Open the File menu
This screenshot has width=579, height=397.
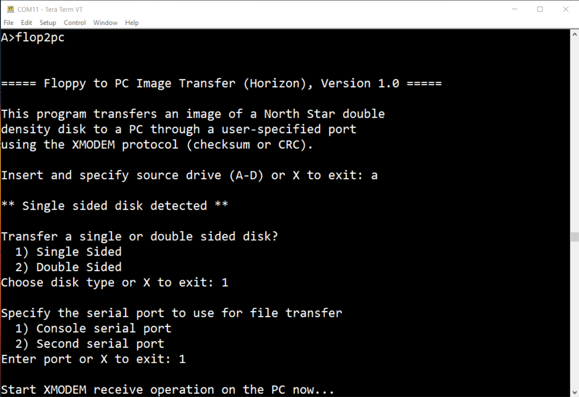tap(9, 23)
